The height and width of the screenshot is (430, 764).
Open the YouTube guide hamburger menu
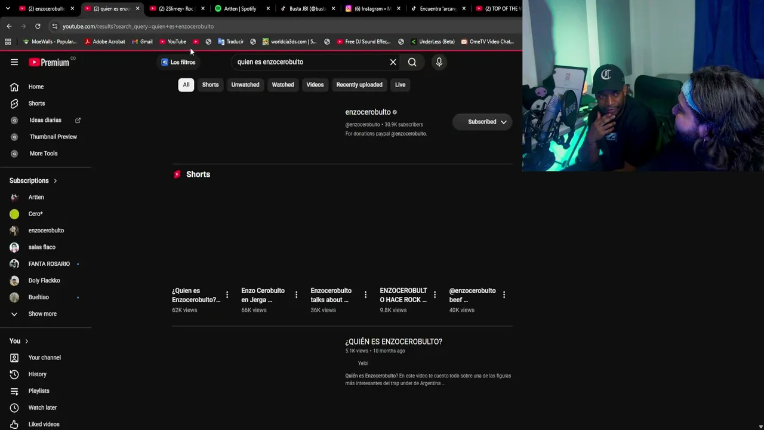[x=14, y=62]
